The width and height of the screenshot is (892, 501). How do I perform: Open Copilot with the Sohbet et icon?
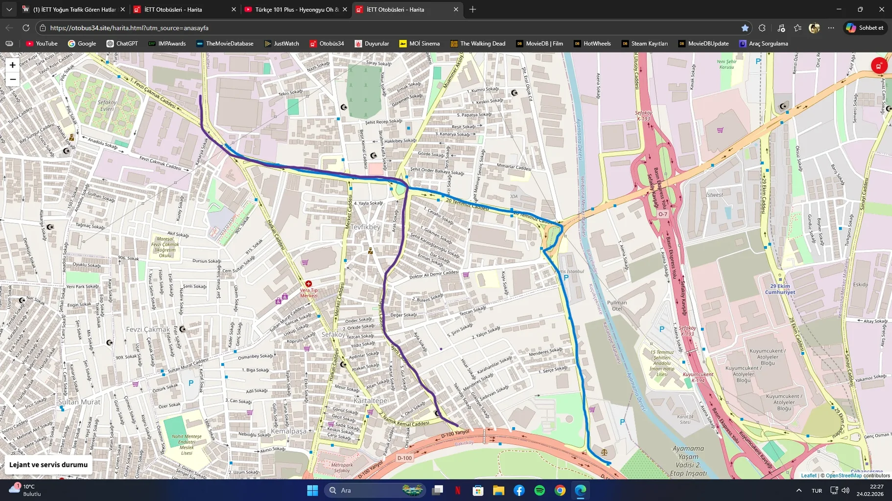coord(865,28)
